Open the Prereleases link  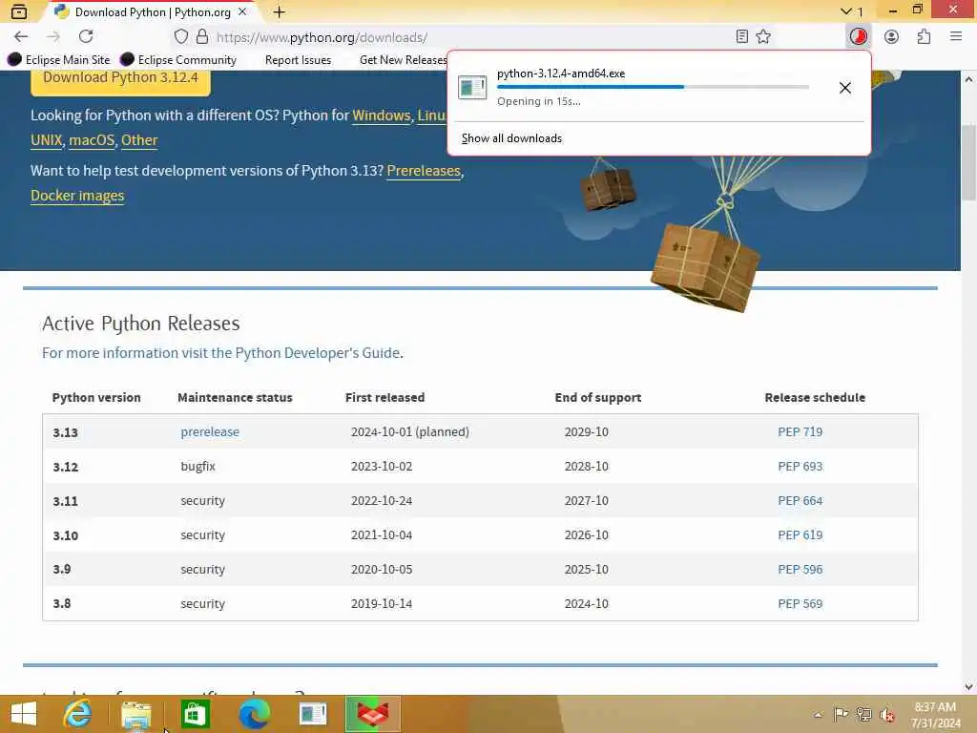click(424, 171)
